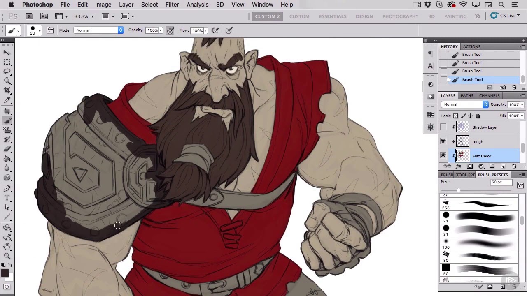This screenshot has width=527, height=296.
Task: Adjust the brush Size slider
Action: pyautogui.click(x=458, y=190)
